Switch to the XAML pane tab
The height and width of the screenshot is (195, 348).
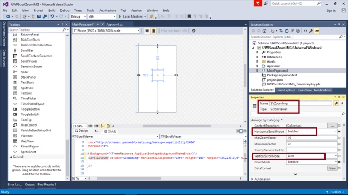coord(110,131)
